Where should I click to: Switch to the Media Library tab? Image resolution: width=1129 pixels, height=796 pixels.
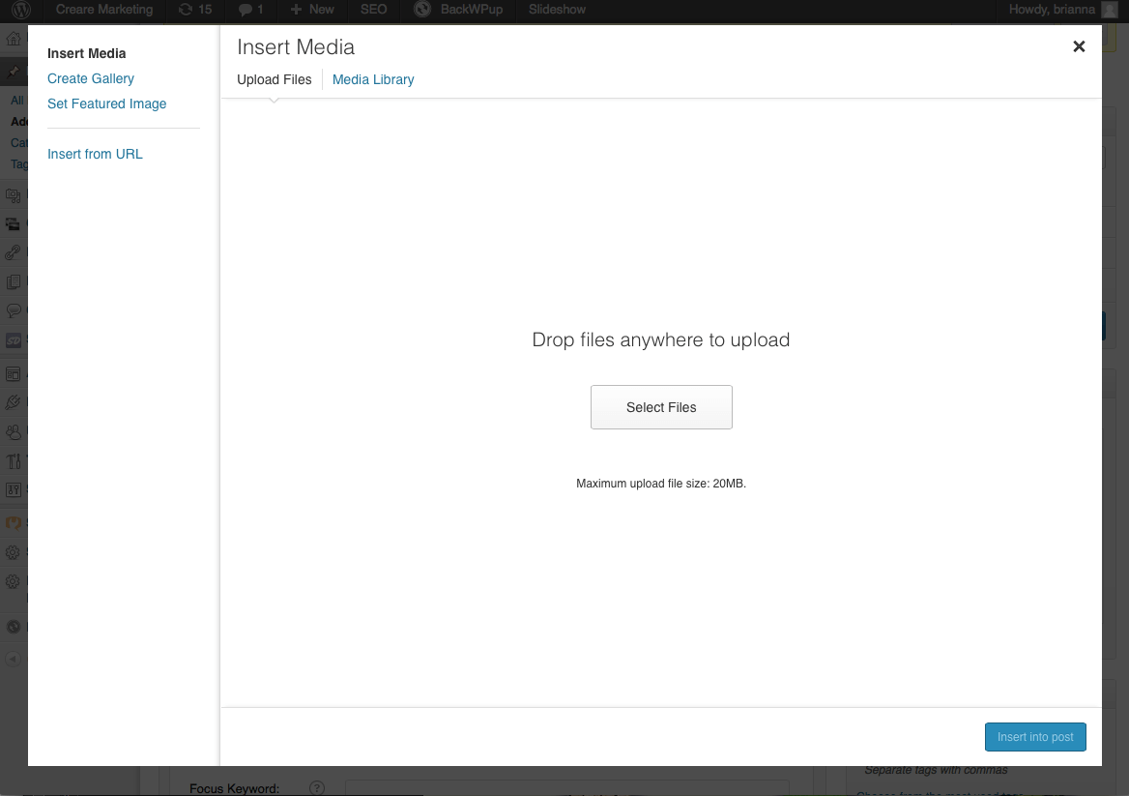coord(373,79)
